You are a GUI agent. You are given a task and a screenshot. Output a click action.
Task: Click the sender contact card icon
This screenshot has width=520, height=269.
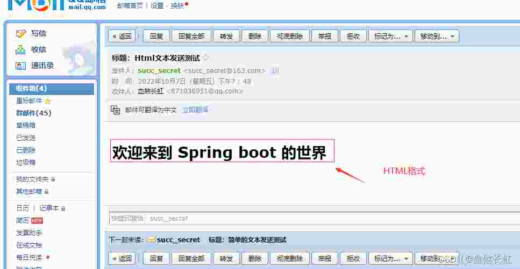(274, 70)
